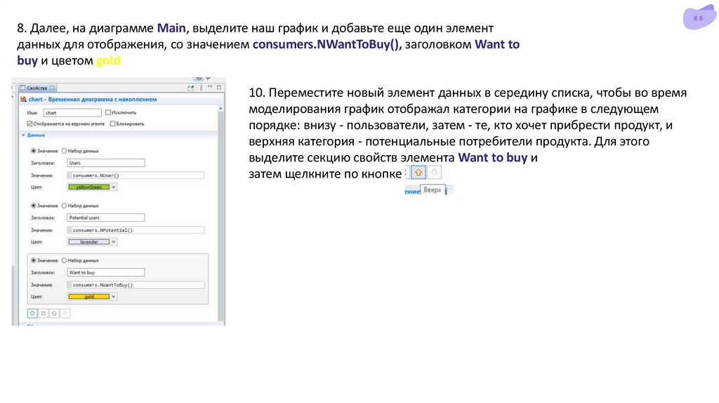Click bold Want to buy in step 10
This screenshot has width=719, height=403.
493,158
